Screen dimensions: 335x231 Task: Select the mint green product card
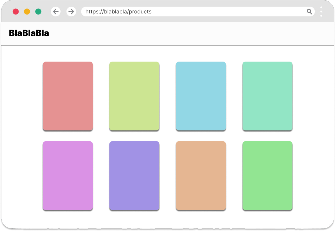267,96
